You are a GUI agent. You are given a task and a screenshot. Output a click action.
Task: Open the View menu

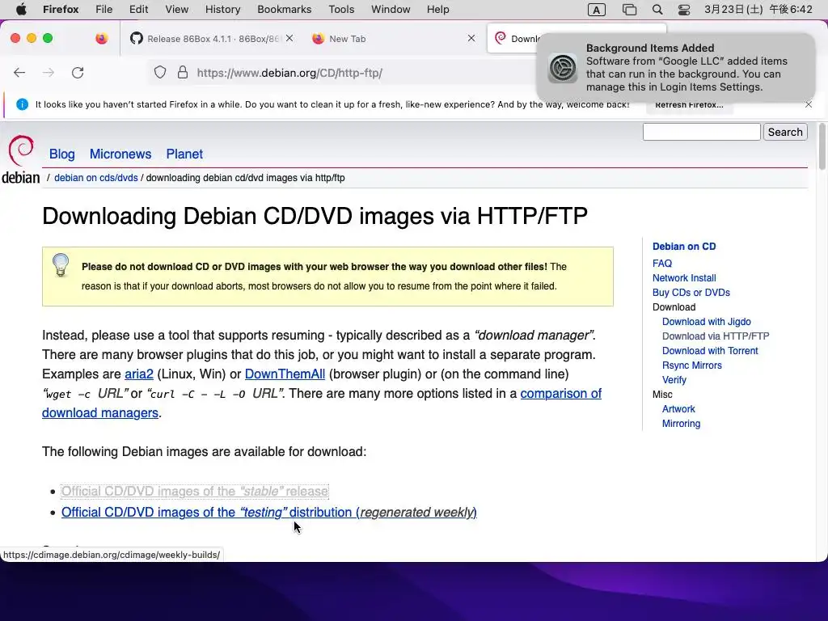pyautogui.click(x=177, y=10)
